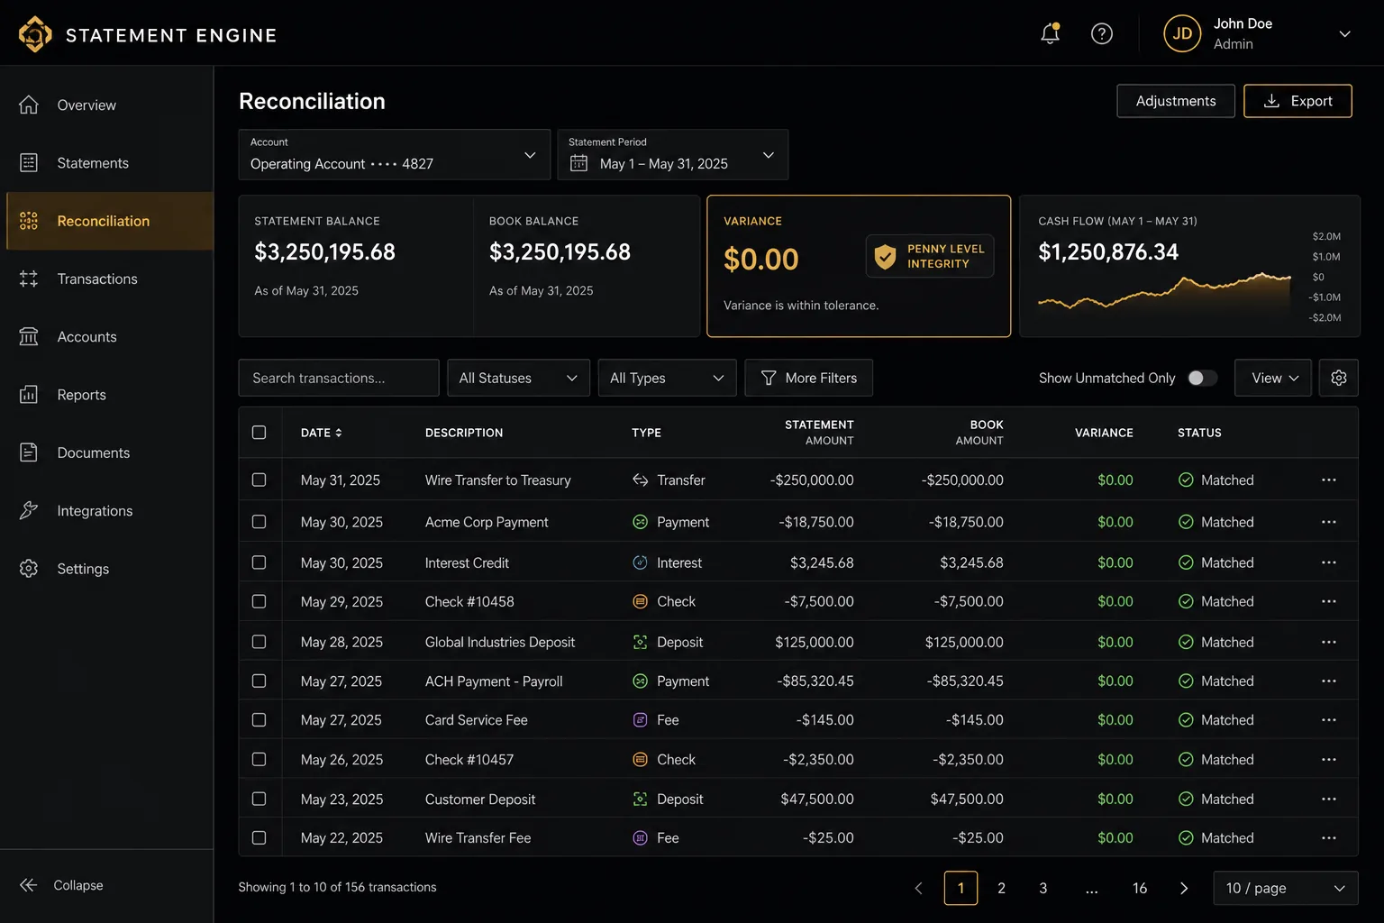Select the ACH Payment - Payroll row checkbox
Image resolution: width=1384 pixels, height=923 pixels.
pyautogui.click(x=259, y=681)
